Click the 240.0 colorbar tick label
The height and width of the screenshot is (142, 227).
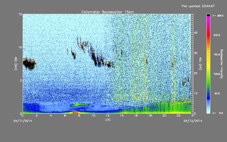(217, 35)
